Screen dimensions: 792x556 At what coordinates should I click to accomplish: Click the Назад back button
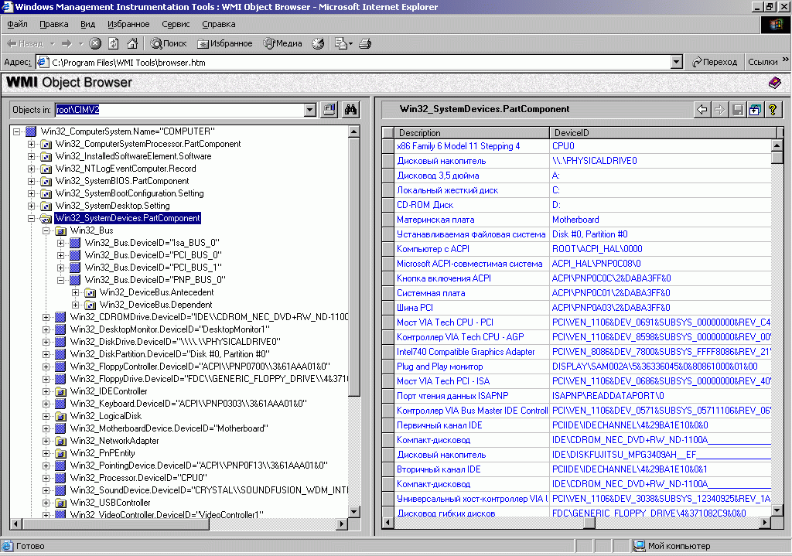tap(25, 43)
